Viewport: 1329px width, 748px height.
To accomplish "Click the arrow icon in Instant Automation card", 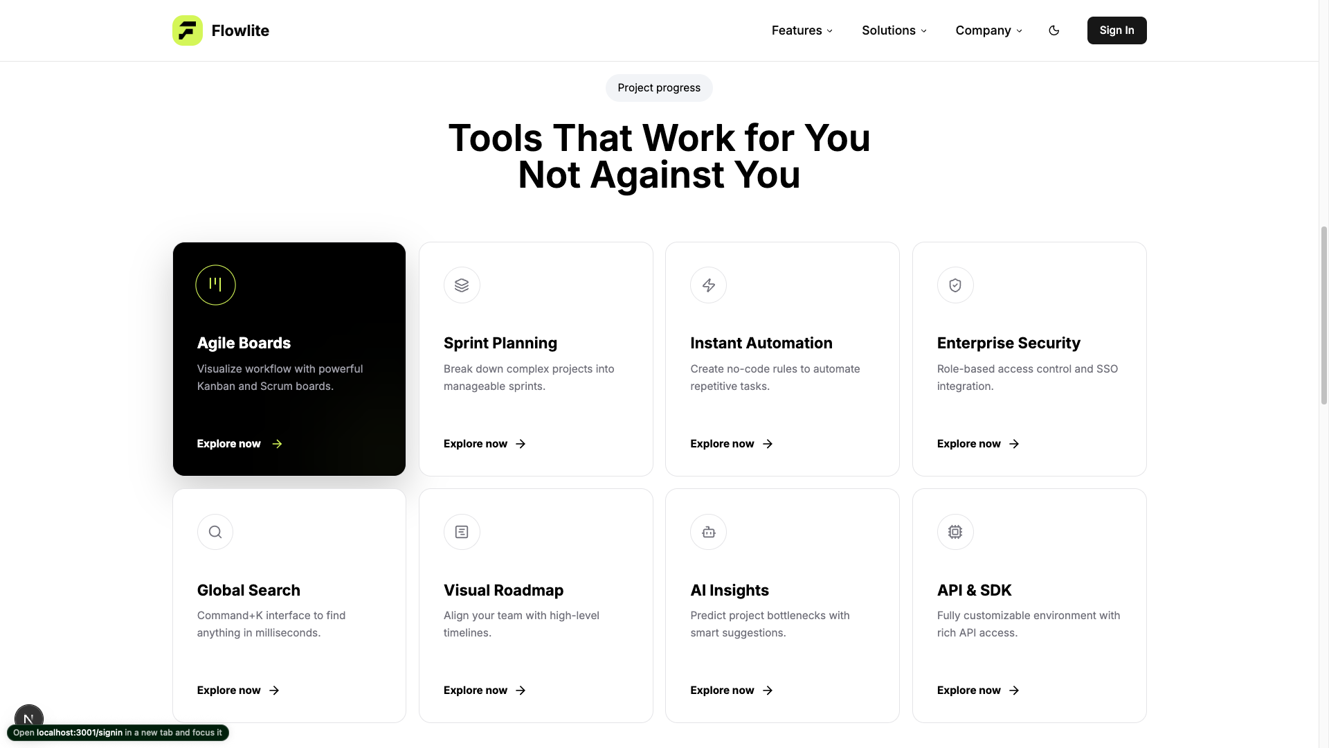I will coord(768,444).
